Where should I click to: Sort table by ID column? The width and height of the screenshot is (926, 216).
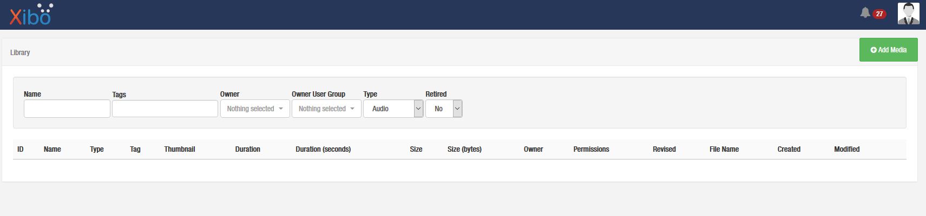[21, 149]
